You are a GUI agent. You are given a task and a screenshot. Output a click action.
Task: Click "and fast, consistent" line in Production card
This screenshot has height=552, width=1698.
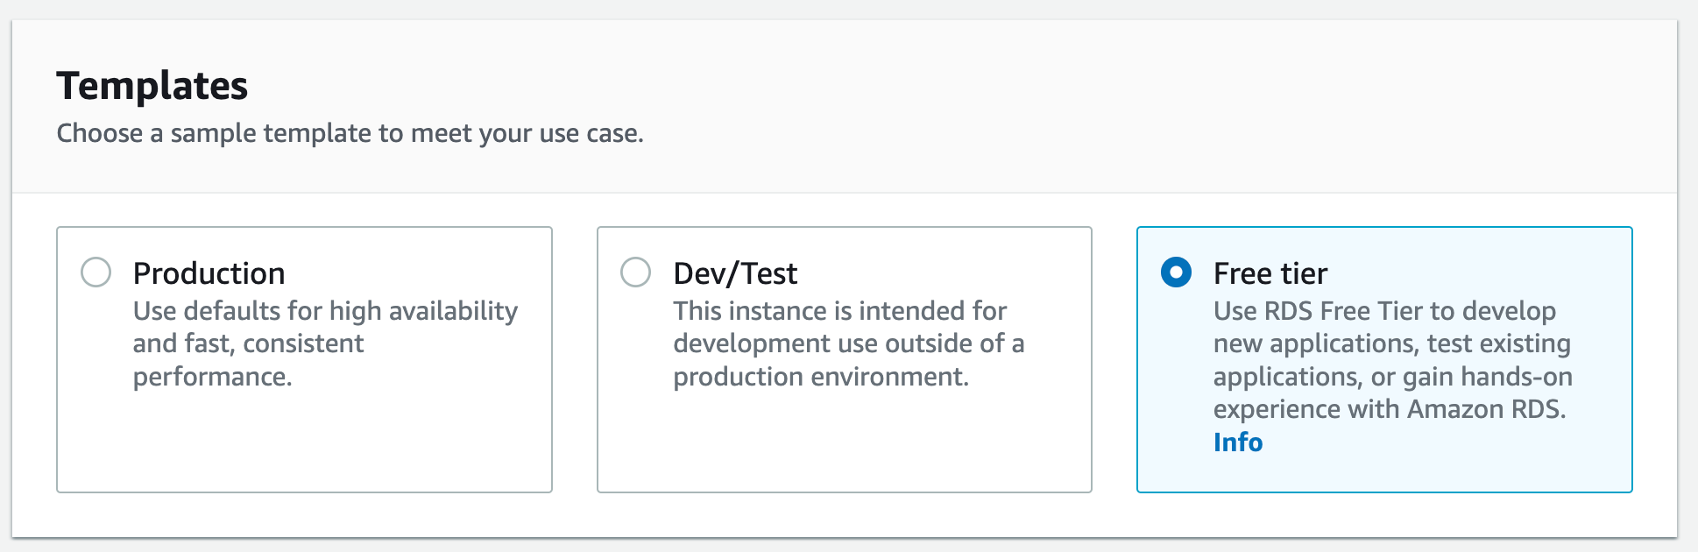tap(248, 343)
